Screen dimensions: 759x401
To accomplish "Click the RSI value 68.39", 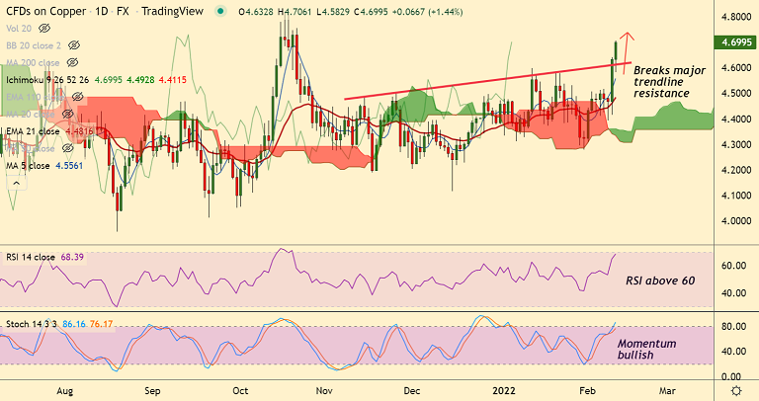I will 72,257.
